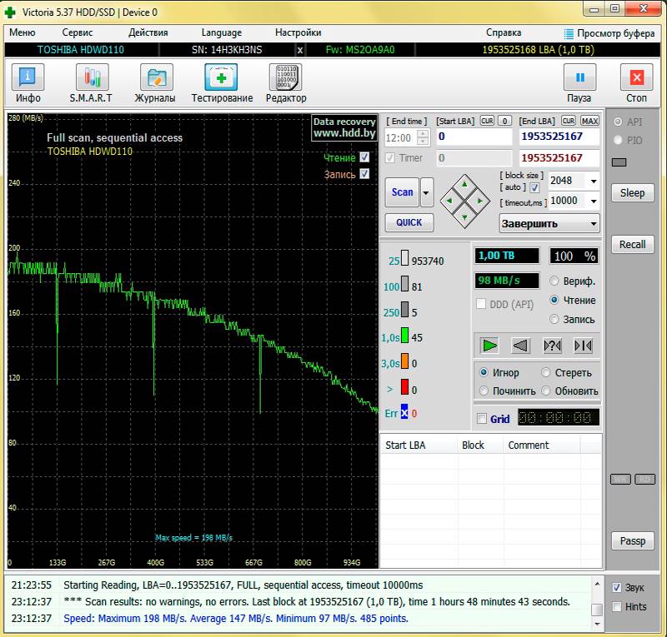
Task: Disable the Чтение graph checkbox
Action: [364, 157]
